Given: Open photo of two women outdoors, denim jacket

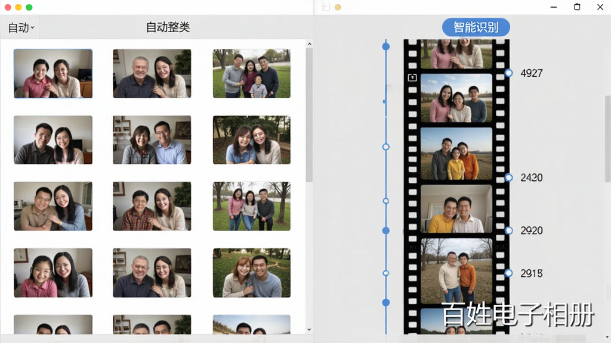Looking at the screenshot, I should [252, 139].
